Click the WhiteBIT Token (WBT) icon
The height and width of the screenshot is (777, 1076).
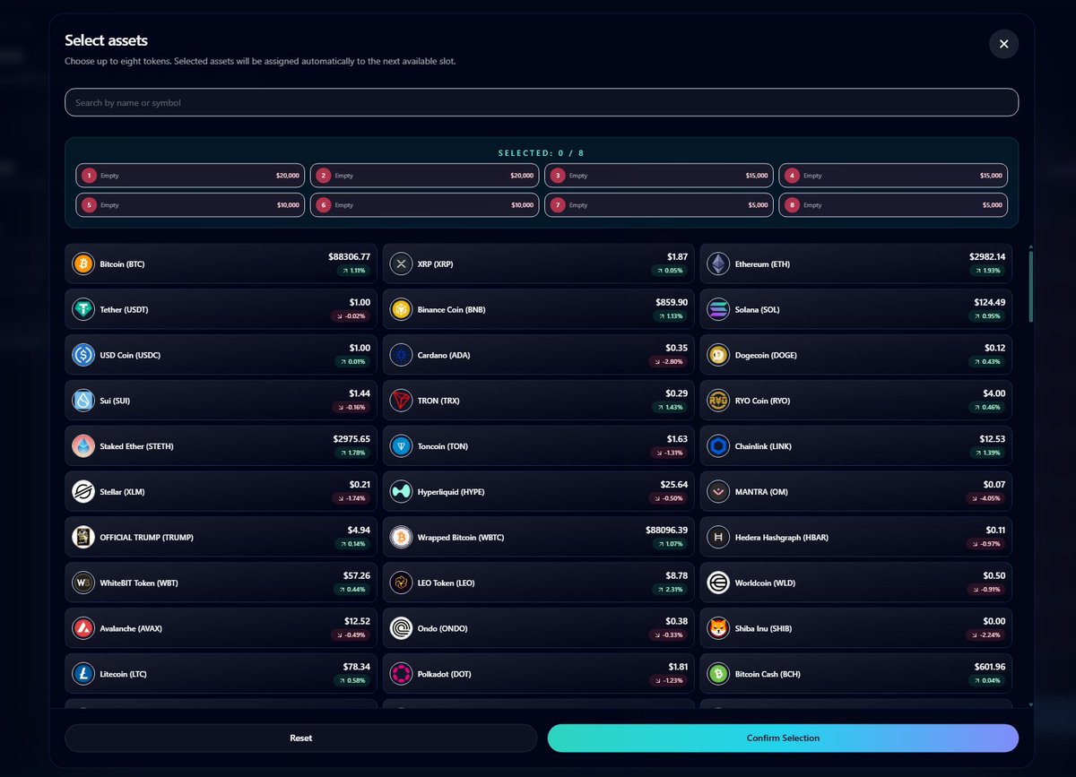(83, 583)
